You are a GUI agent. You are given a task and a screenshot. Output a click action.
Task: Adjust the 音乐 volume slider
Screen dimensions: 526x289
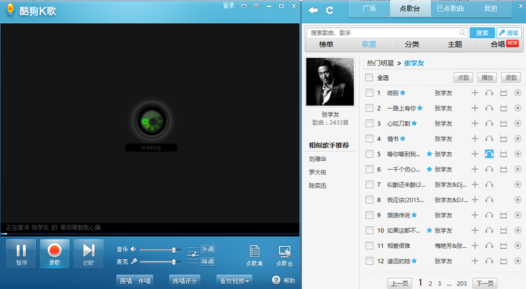tap(160, 250)
